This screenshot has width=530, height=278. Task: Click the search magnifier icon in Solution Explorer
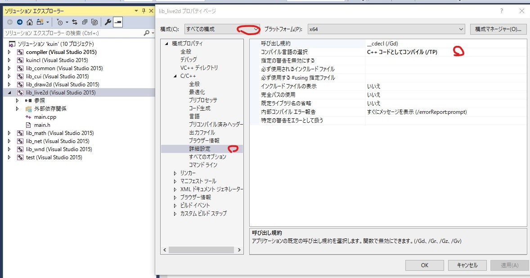tap(146, 33)
